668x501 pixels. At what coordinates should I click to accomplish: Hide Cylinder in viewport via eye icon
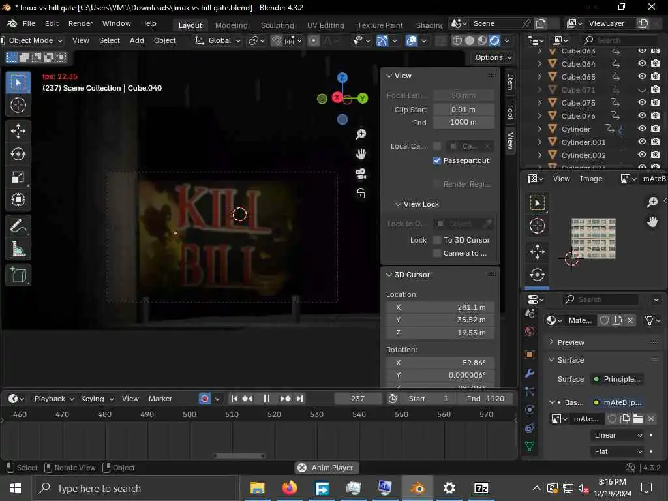(x=642, y=129)
